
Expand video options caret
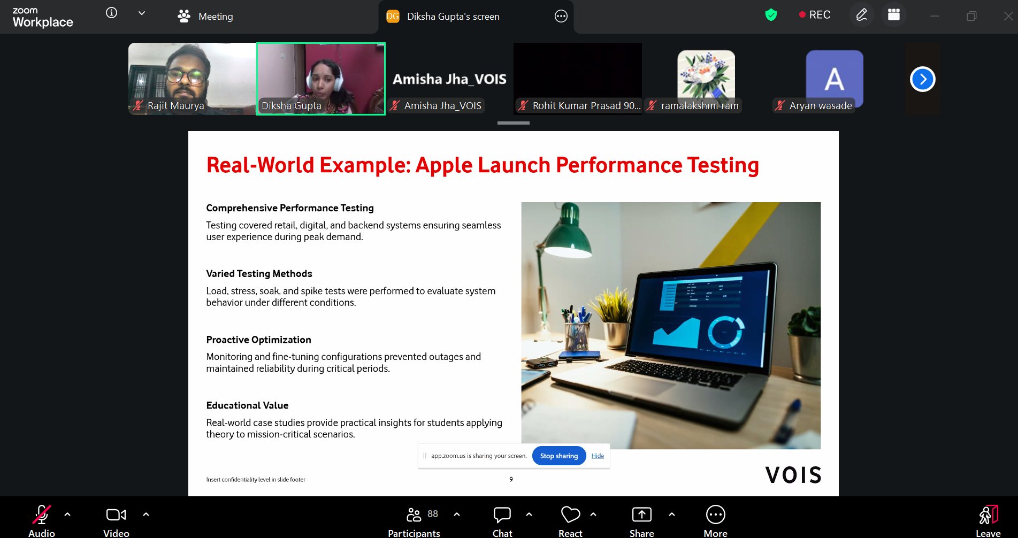(x=146, y=514)
